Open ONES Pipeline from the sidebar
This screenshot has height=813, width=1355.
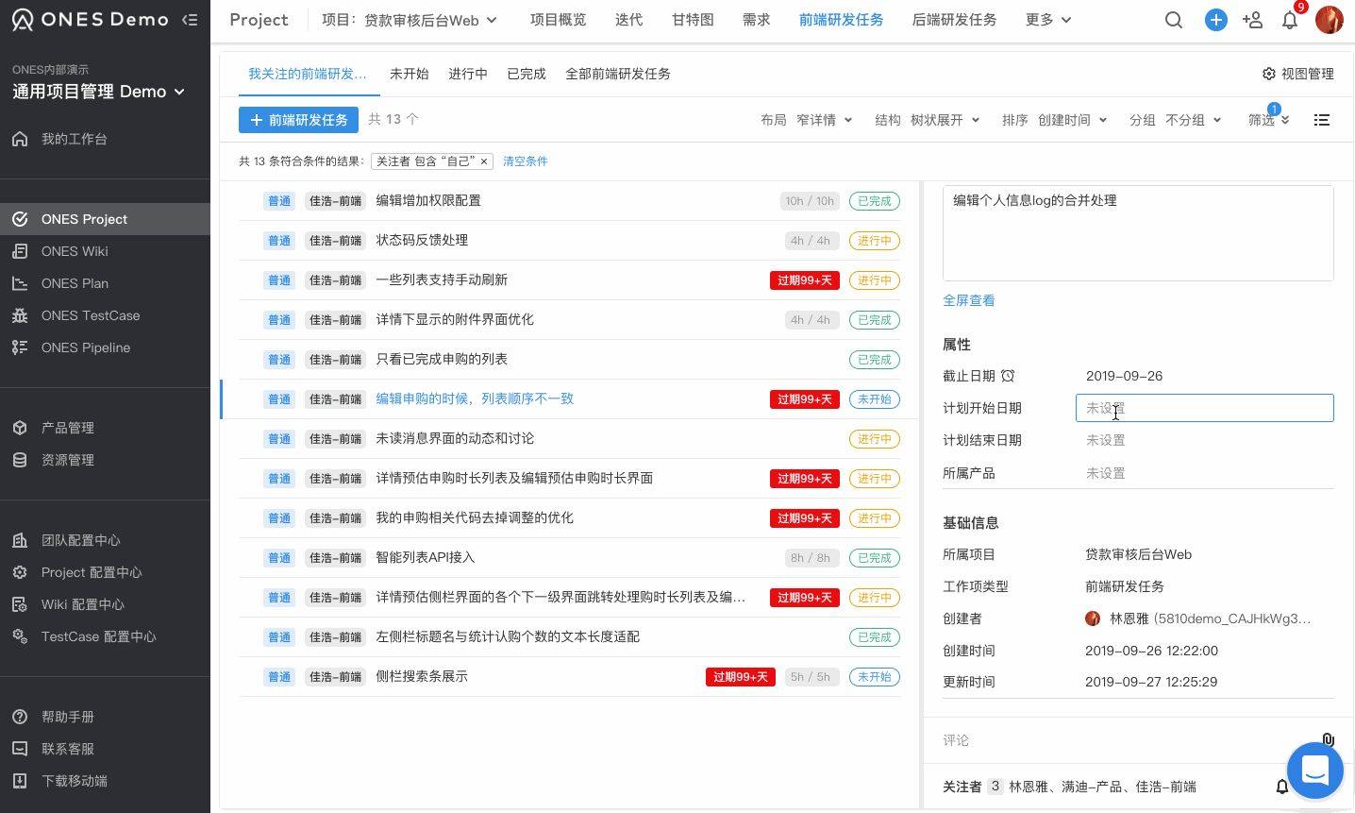click(x=86, y=347)
